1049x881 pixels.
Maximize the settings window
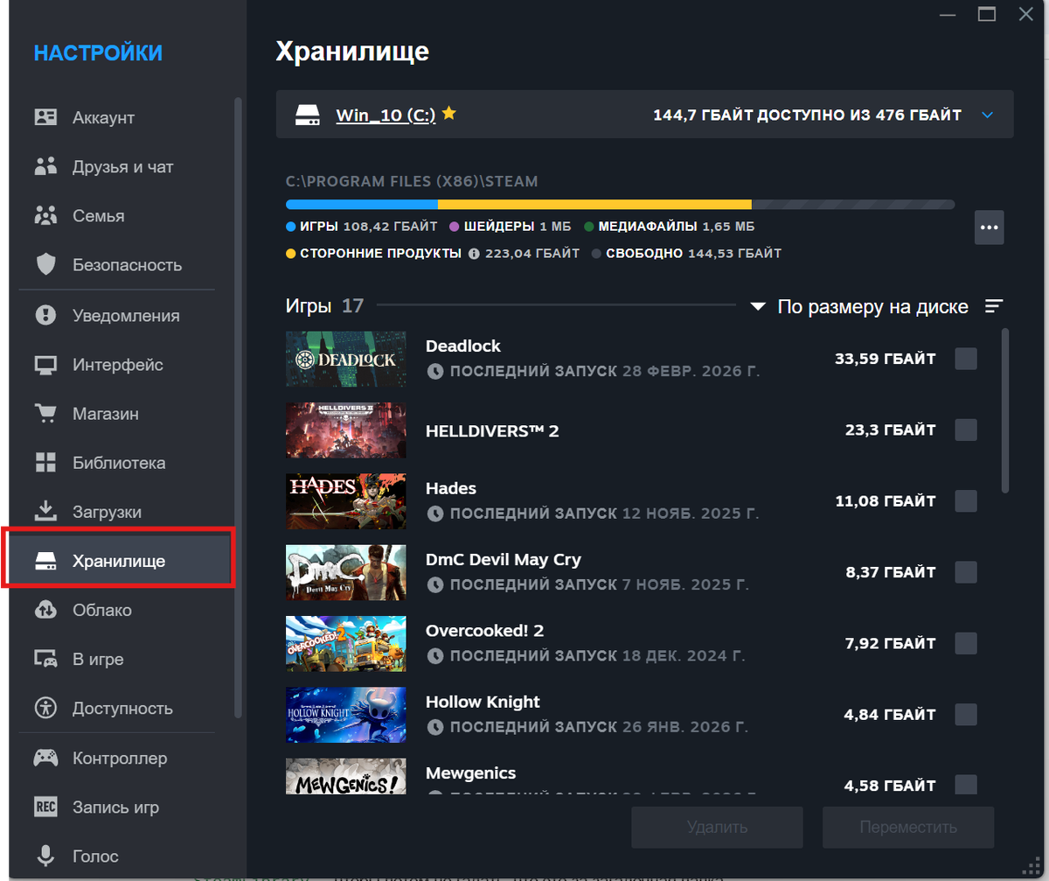(987, 13)
